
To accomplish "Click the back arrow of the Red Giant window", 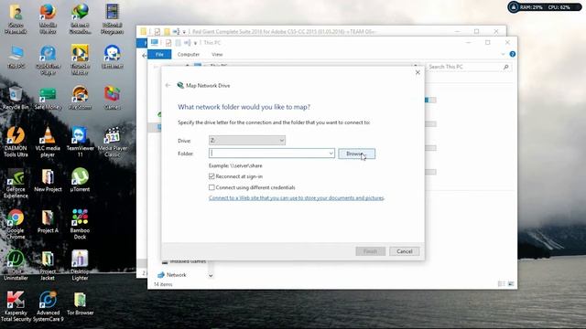I will 145,56.
